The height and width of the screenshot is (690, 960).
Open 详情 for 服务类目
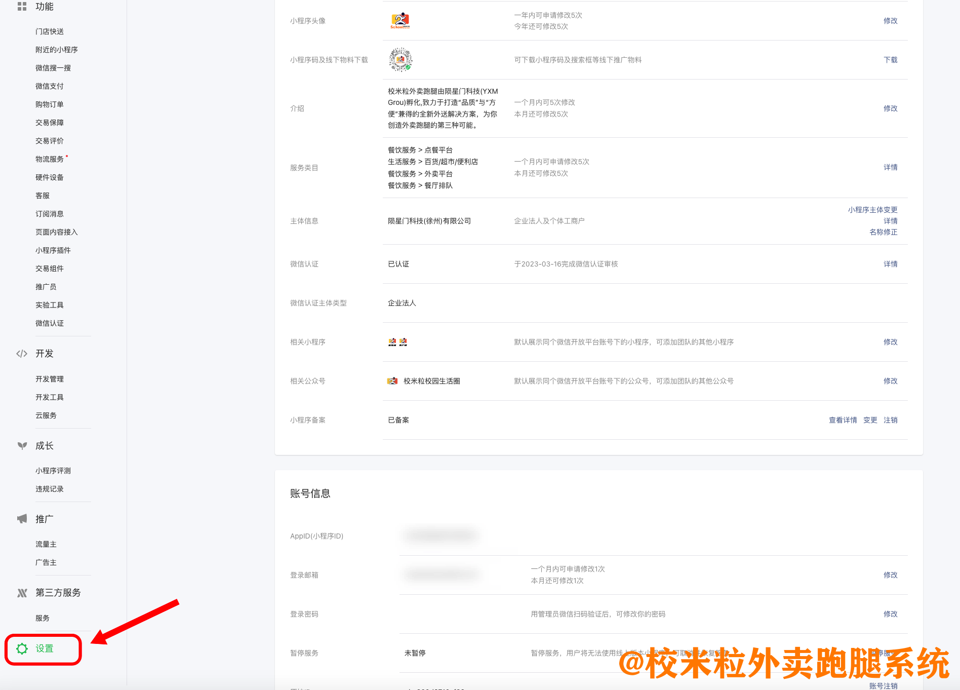click(891, 167)
